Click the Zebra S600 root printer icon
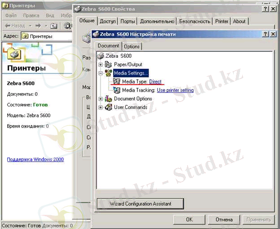Screen dimensions: 280x229 tap(101, 56)
